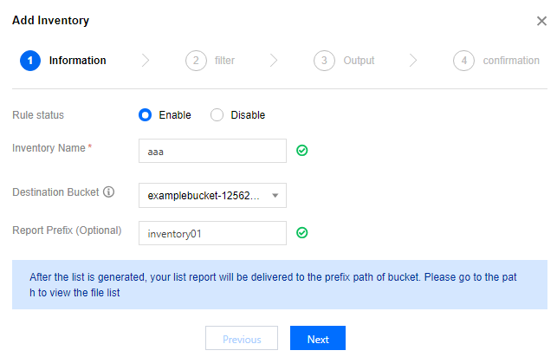Click the dropdown arrow for examplebucket

275,195
